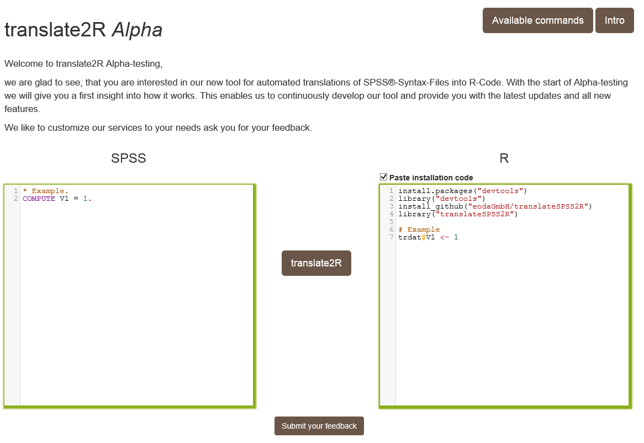Click line number 5 in R gutter
The height and width of the screenshot is (443, 644).
(392, 222)
